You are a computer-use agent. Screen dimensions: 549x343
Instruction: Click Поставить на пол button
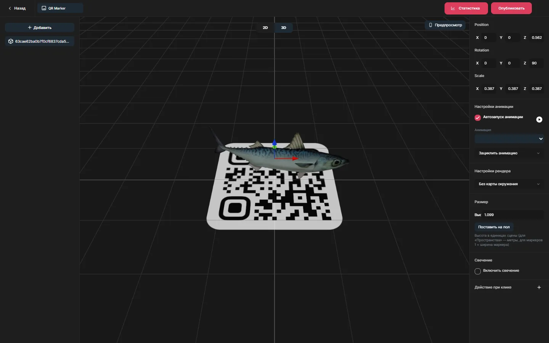coord(494,227)
